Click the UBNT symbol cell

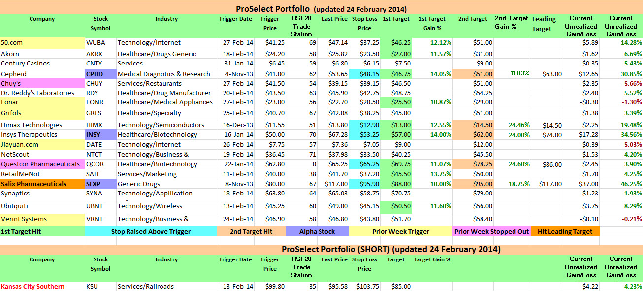(100, 206)
